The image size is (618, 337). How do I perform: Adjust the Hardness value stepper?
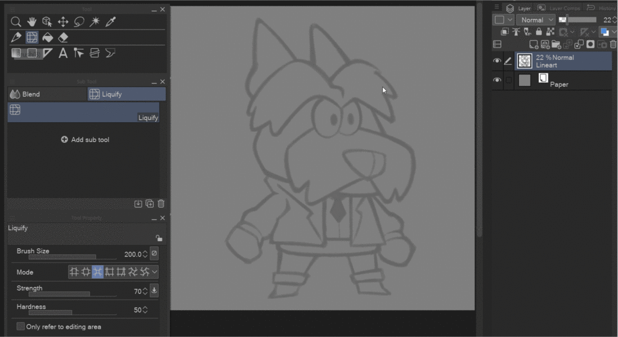pos(145,310)
